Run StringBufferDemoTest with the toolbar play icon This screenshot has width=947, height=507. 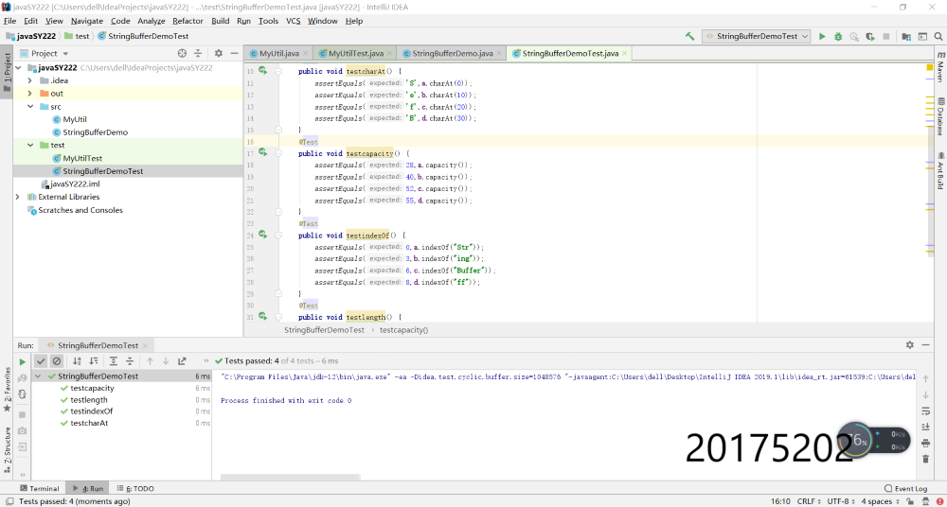pyautogui.click(x=822, y=36)
